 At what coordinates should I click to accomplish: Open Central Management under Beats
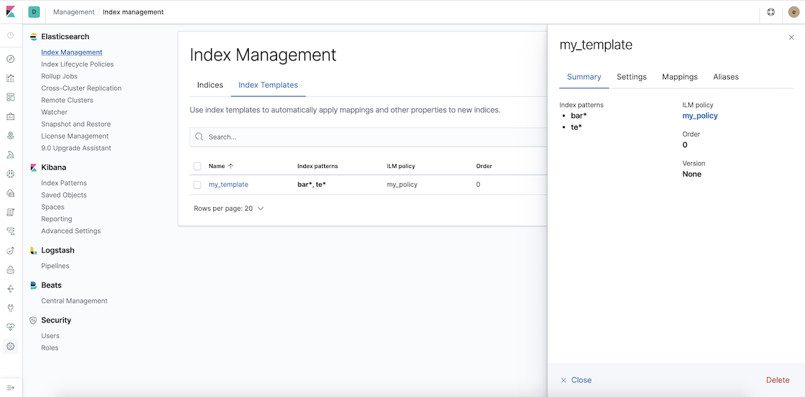point(74,301)
